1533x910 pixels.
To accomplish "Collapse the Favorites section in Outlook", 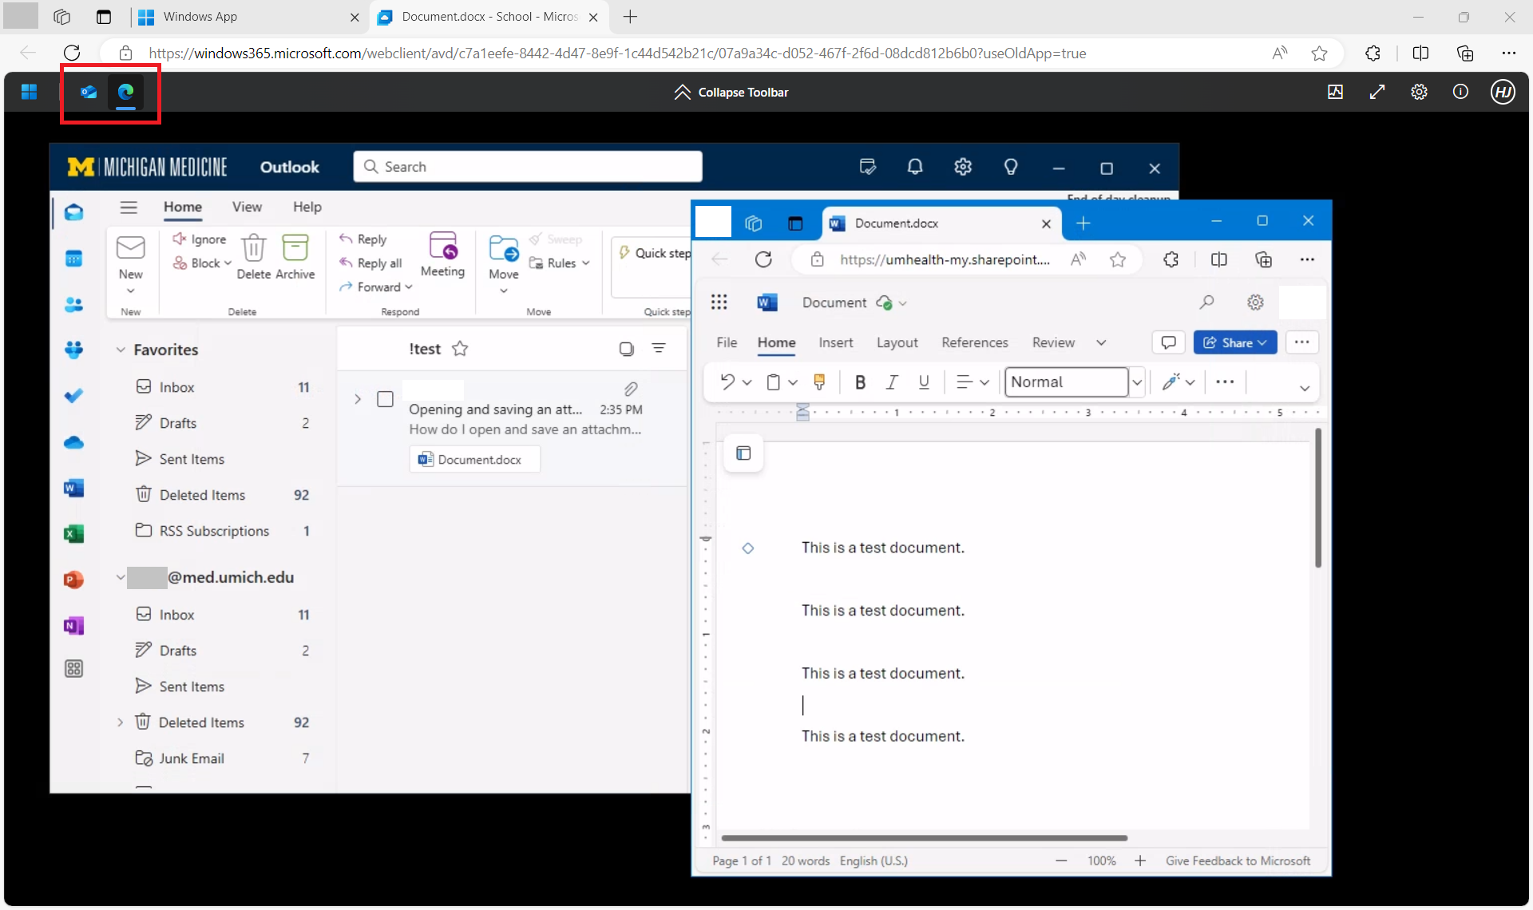I will pyautogui.click(x=121, y=349).
